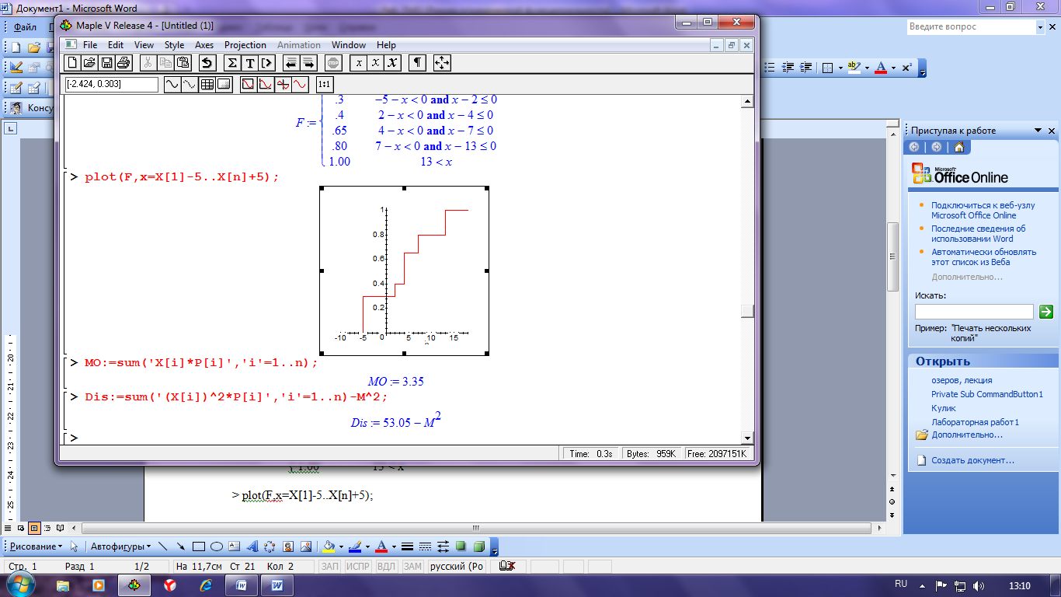Screen dimensions: 1061x597
Task: Open Maple Edit menu
Action: (116, 45)
